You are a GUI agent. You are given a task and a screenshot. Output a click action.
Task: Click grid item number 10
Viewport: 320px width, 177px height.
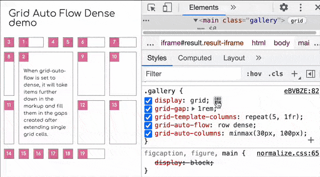click(x=123, y=74)
